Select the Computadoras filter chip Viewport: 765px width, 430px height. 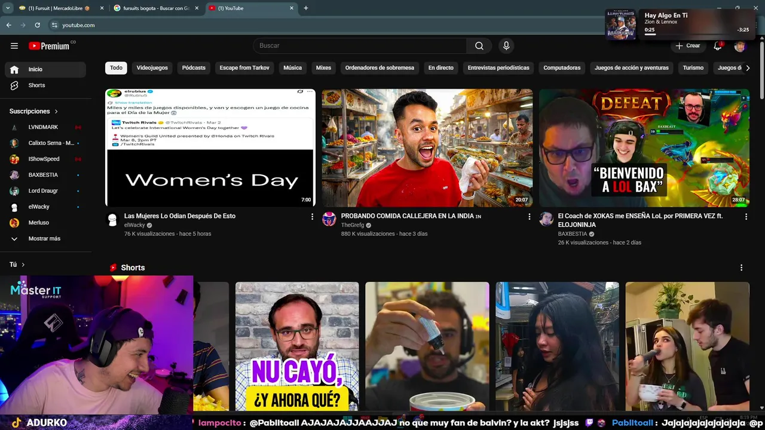click(x=562, y=68)
